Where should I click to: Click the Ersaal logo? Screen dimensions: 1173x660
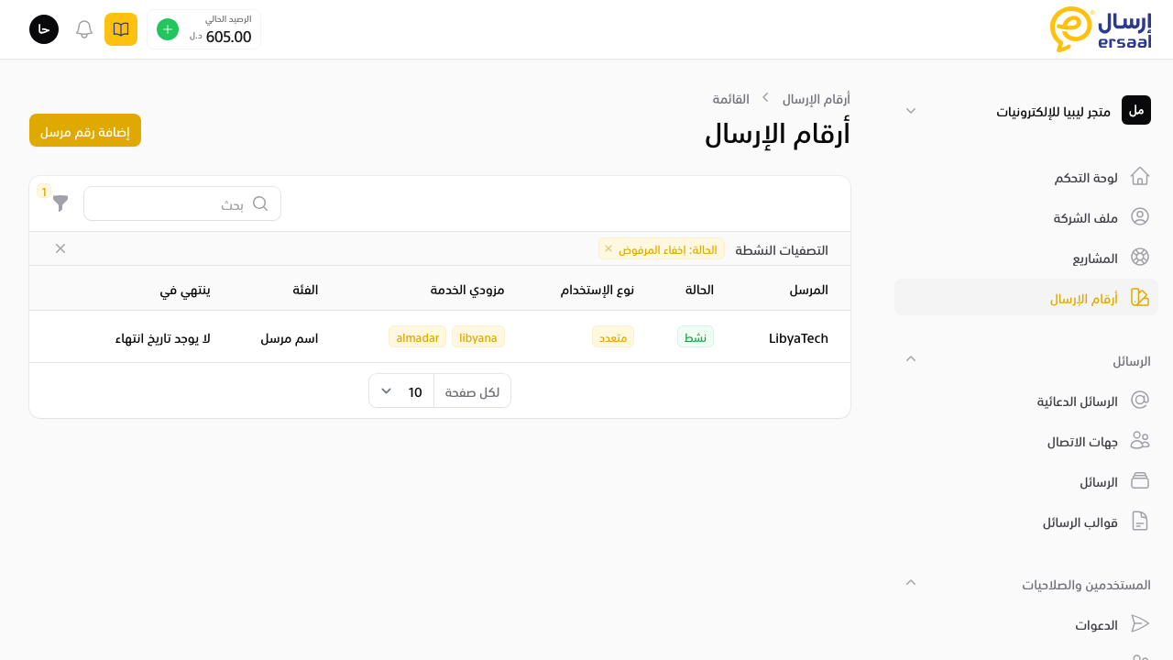click(x=1100, y=29)
